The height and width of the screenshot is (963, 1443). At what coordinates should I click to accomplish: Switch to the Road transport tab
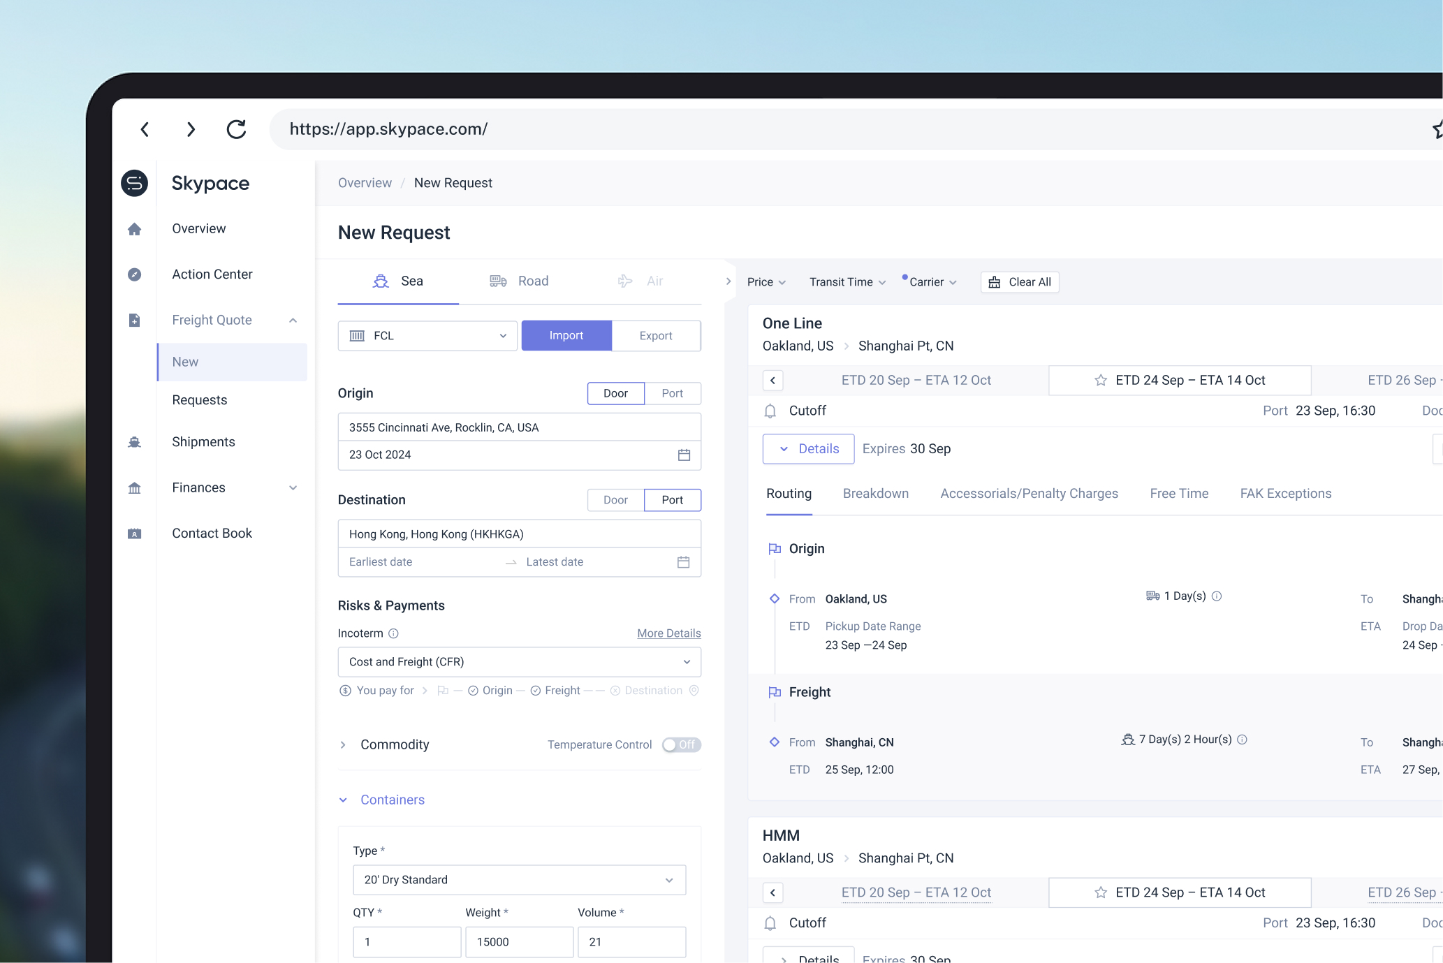519,281
